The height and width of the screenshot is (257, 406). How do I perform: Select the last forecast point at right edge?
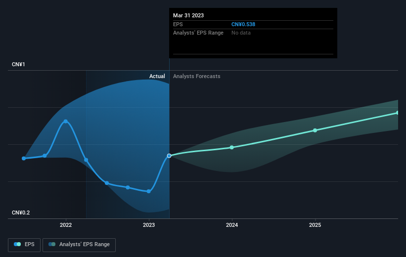[398, 113]
